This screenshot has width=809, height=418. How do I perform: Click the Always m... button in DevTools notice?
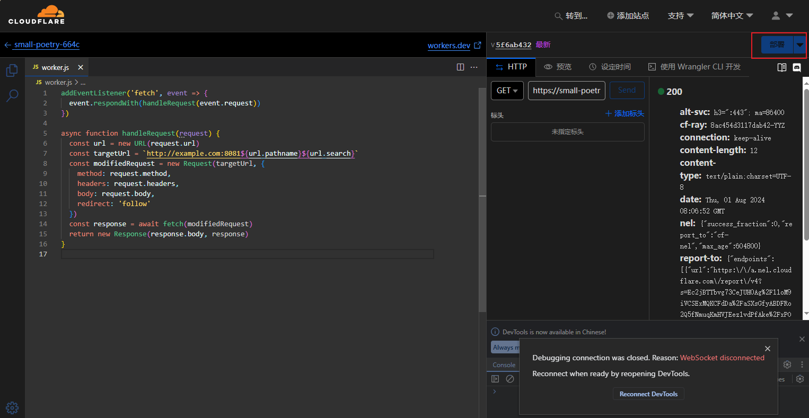pos(505,348)
